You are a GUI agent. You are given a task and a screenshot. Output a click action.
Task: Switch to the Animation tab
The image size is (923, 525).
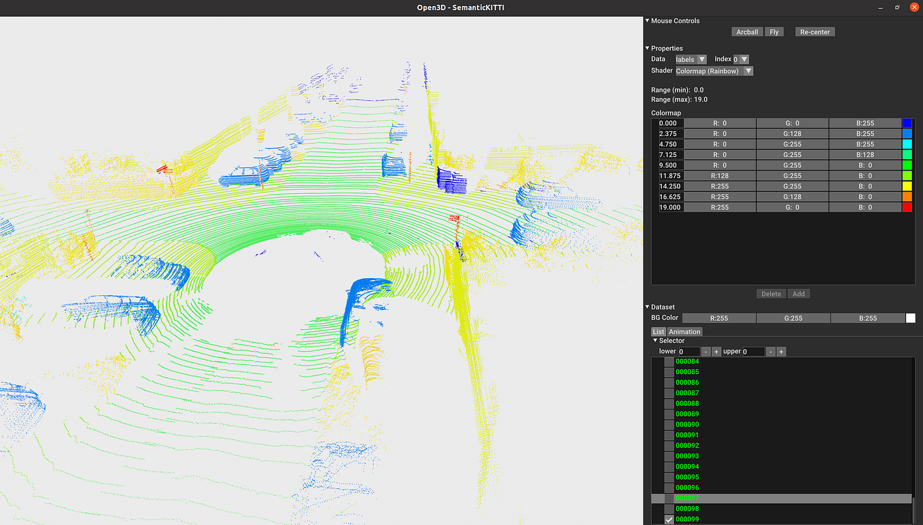tap(684, 331)
